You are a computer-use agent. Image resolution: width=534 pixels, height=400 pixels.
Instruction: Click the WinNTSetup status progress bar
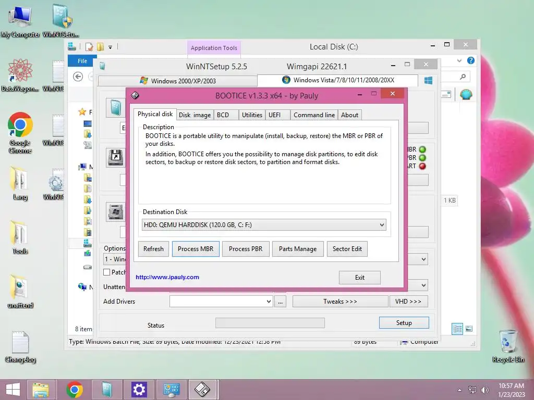[270, 323]
